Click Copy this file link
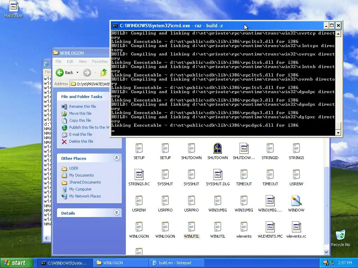Image resolution: width=358 pixels, height=268 pixels. coord(80,120)
